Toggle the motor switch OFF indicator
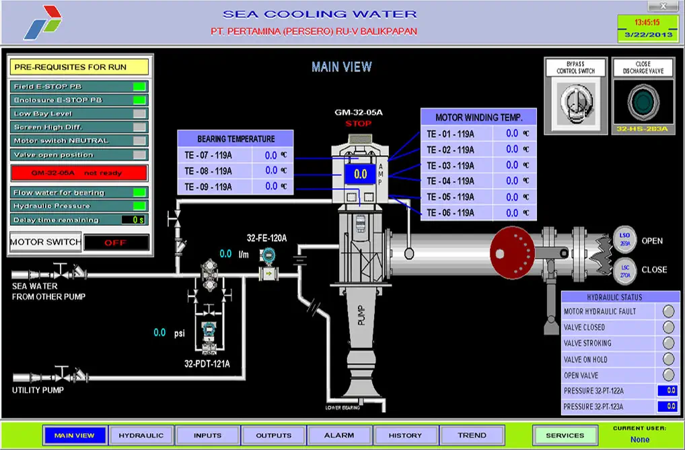This screenshot has width=685, height=450. click(116, 243)
